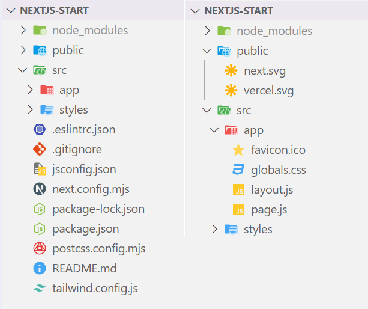Click the info icon beside README.md
Viewport: 368px width, 309px height.
[x=40, y=268]
